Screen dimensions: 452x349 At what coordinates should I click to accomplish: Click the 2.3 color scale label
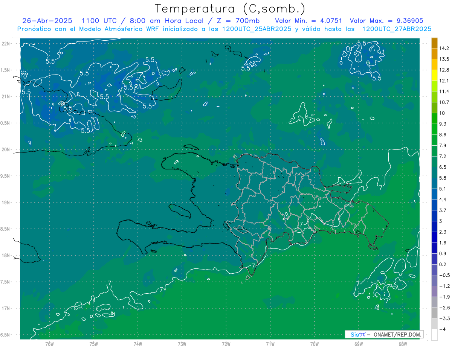pos(443,232)
